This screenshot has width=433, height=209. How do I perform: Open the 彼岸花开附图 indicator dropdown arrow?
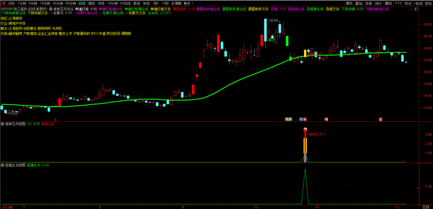tap(3, 124)
